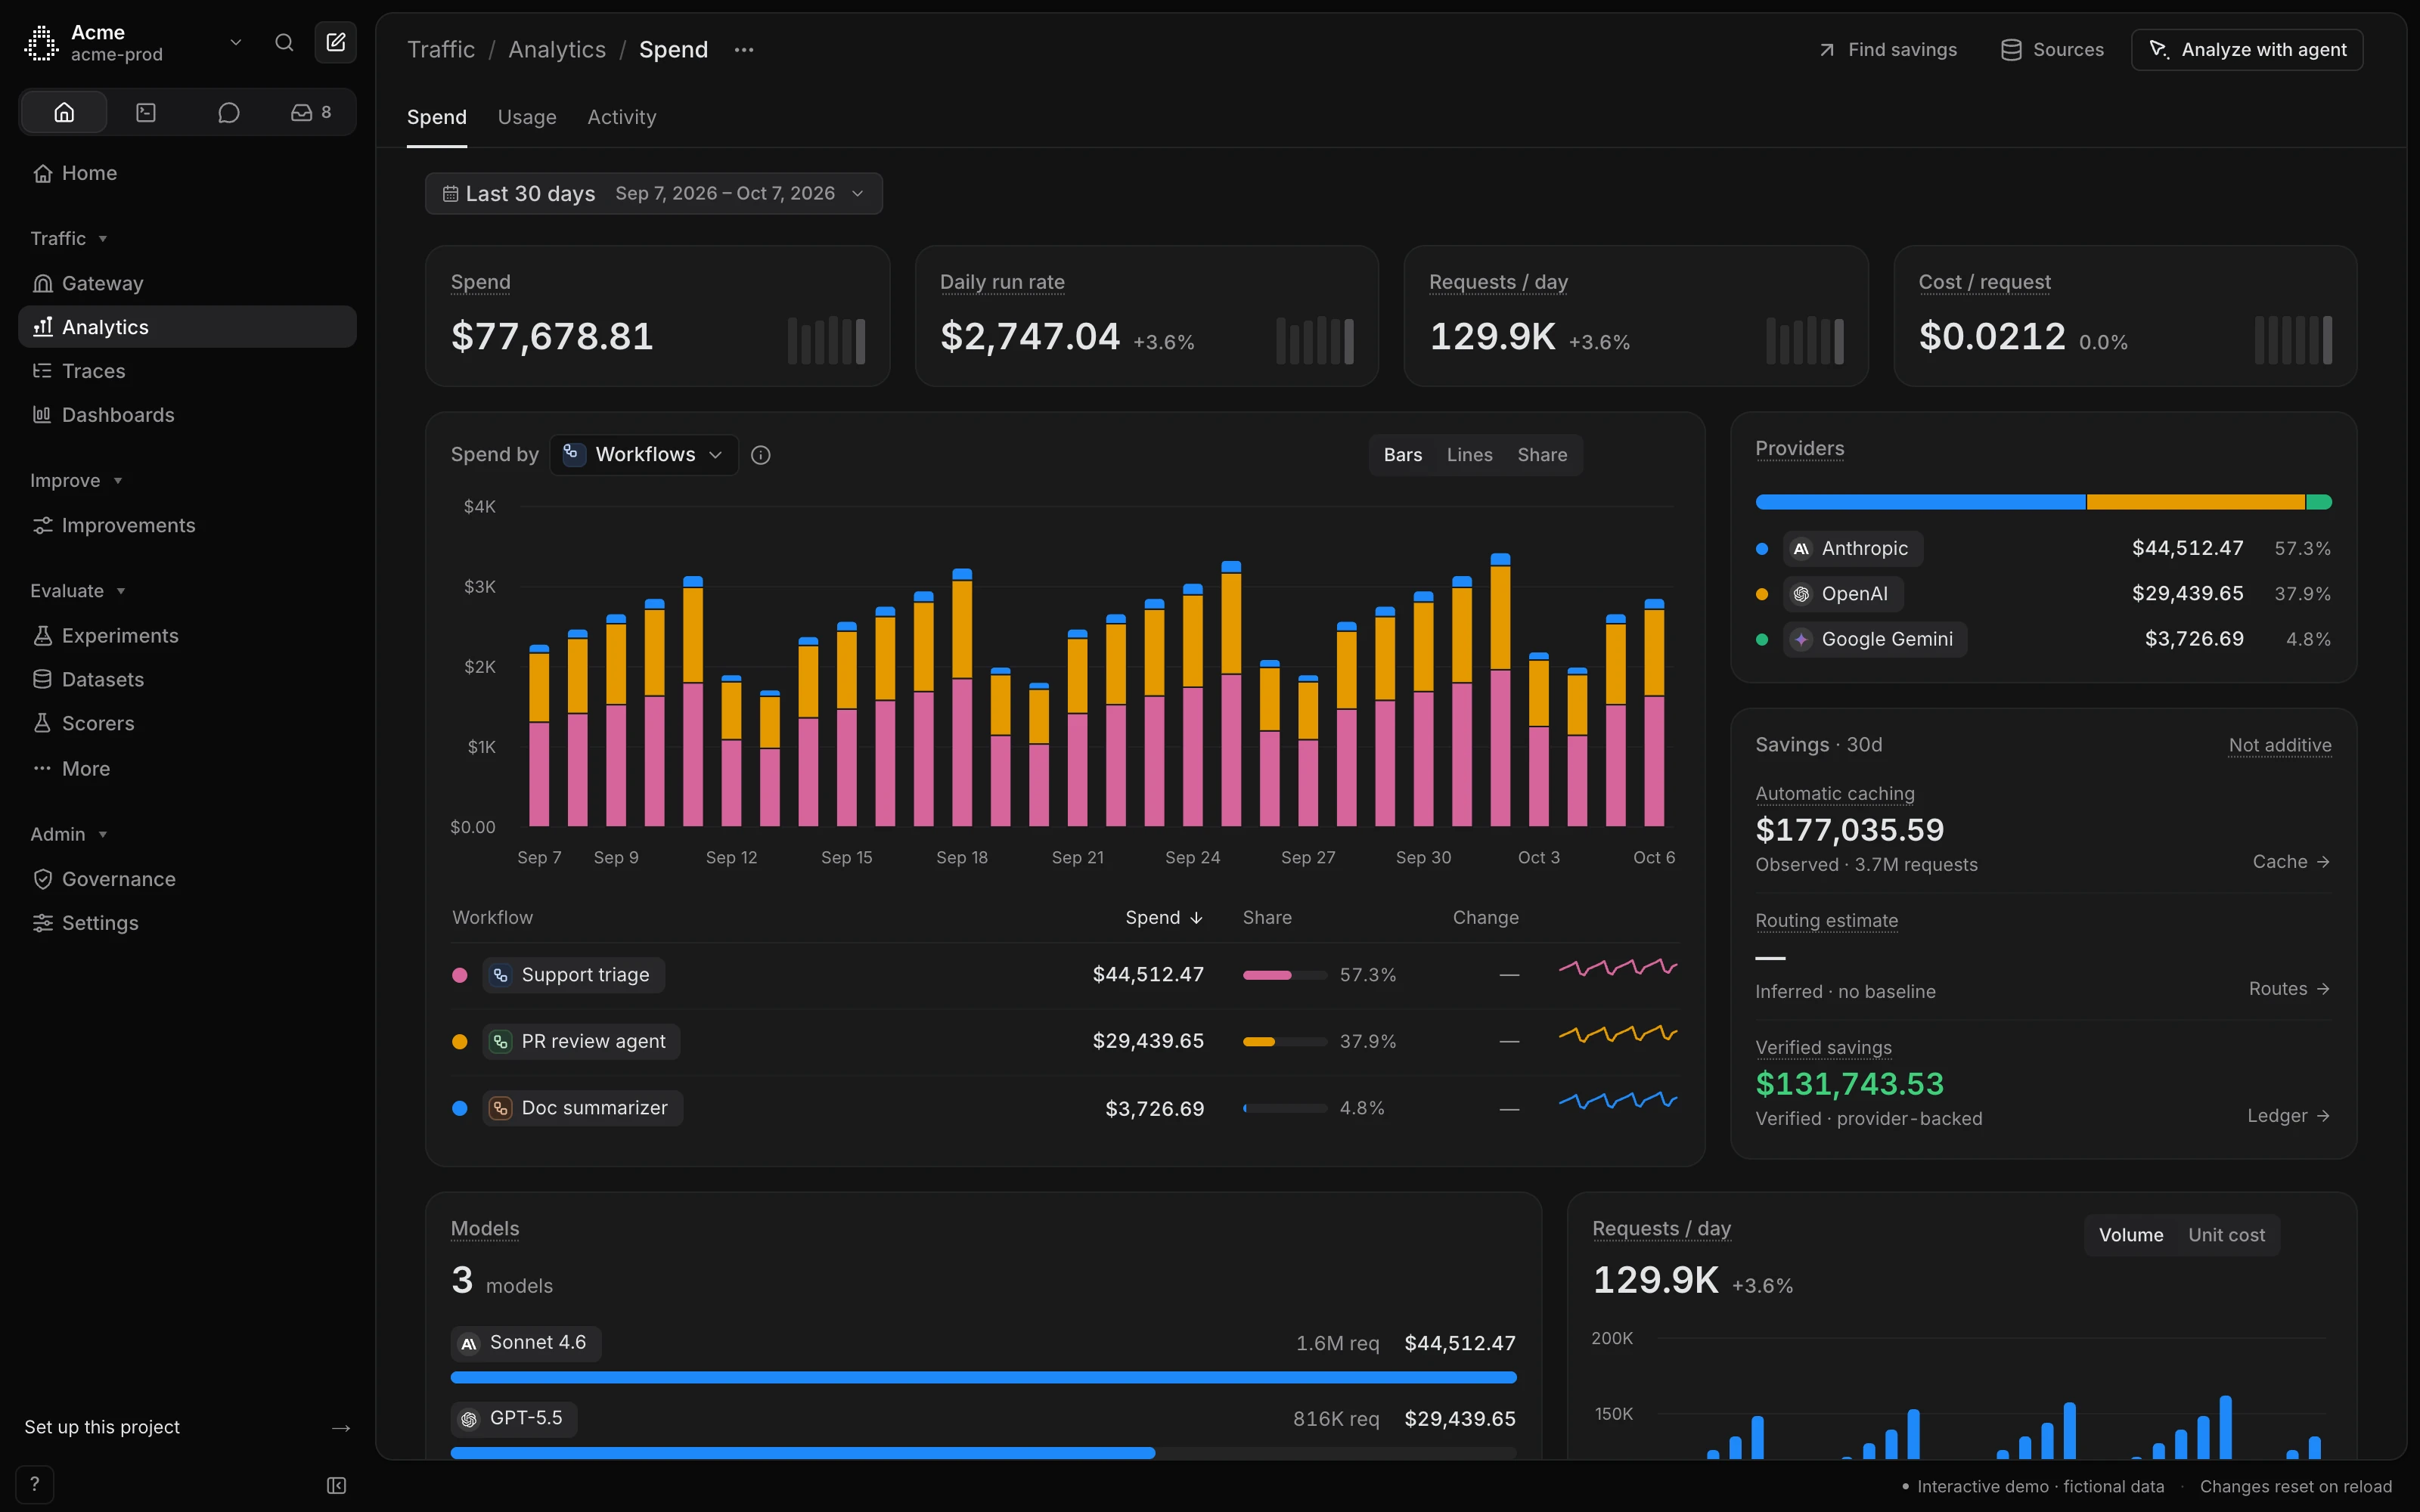Click the help question mark icon

coord(35,1484)
